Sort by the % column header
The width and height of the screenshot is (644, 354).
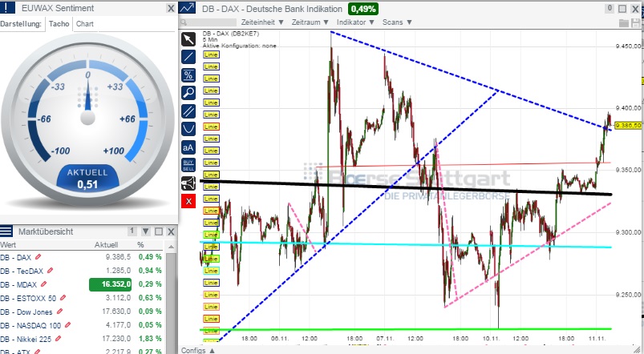click(140, 245)
